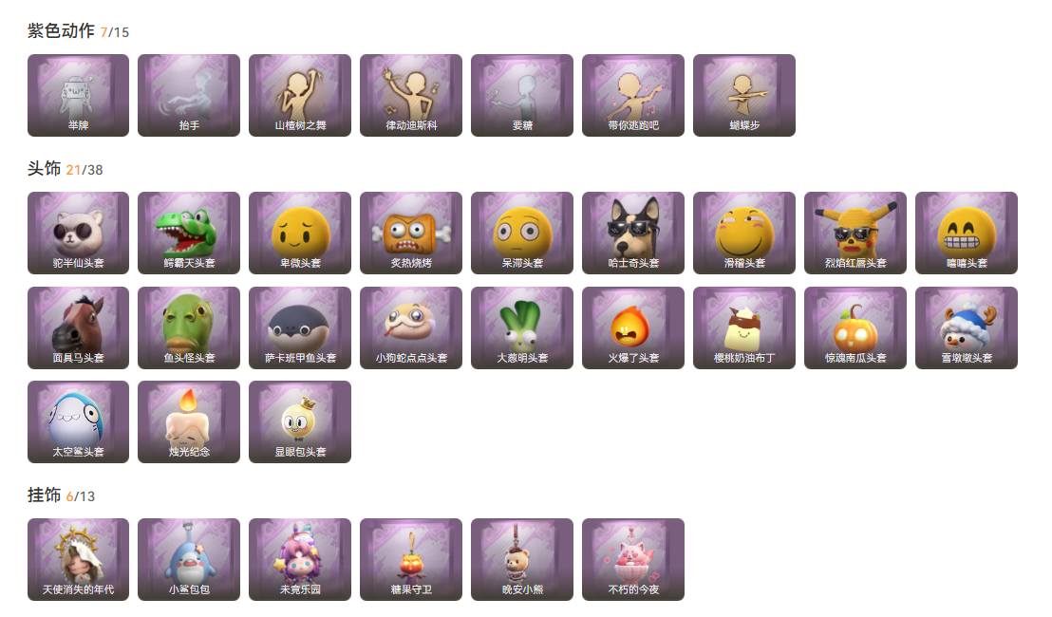1052x617 pixels.
Task: Pick the 带你逃跑吧 action card
Action: coord(633,95)
